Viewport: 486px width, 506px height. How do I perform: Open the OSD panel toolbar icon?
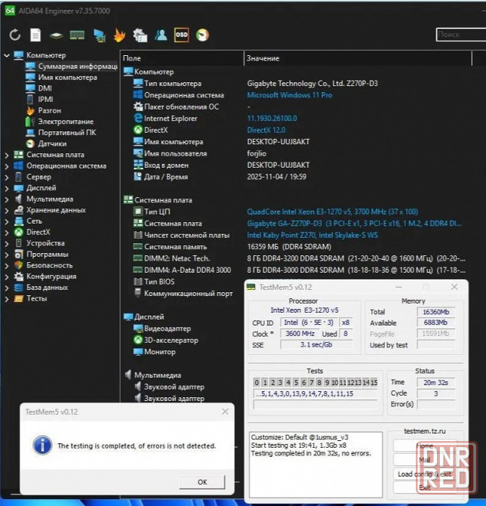tap(181, 35)
